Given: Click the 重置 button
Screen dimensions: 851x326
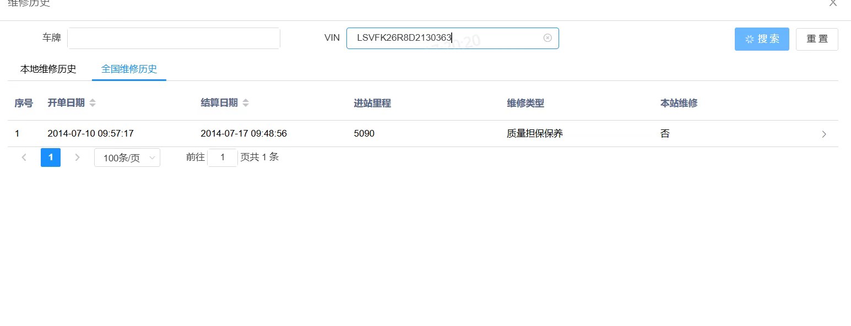Looking at the screenshot, I should [x=817, y=39].
